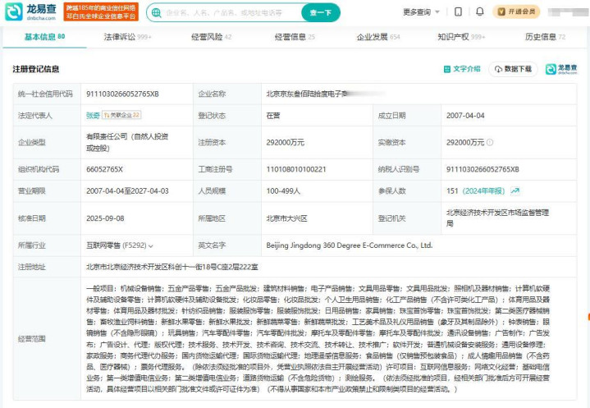Click the 数据下载 button
The height and width of the screenshot is (408, 590).
[513, 69]
